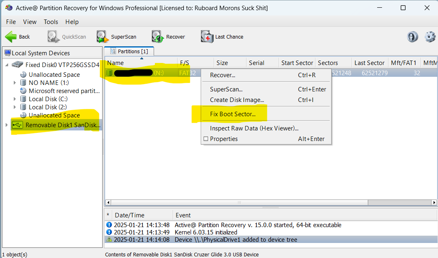Click the Local Disk (C:) volume icon
Viewport: 438px width, 258px height.
(x=24, y=99)
